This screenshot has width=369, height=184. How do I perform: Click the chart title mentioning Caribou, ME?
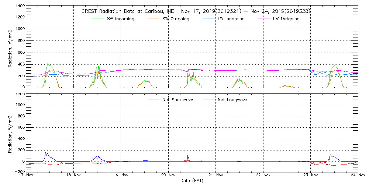click(x=196, y=11)
